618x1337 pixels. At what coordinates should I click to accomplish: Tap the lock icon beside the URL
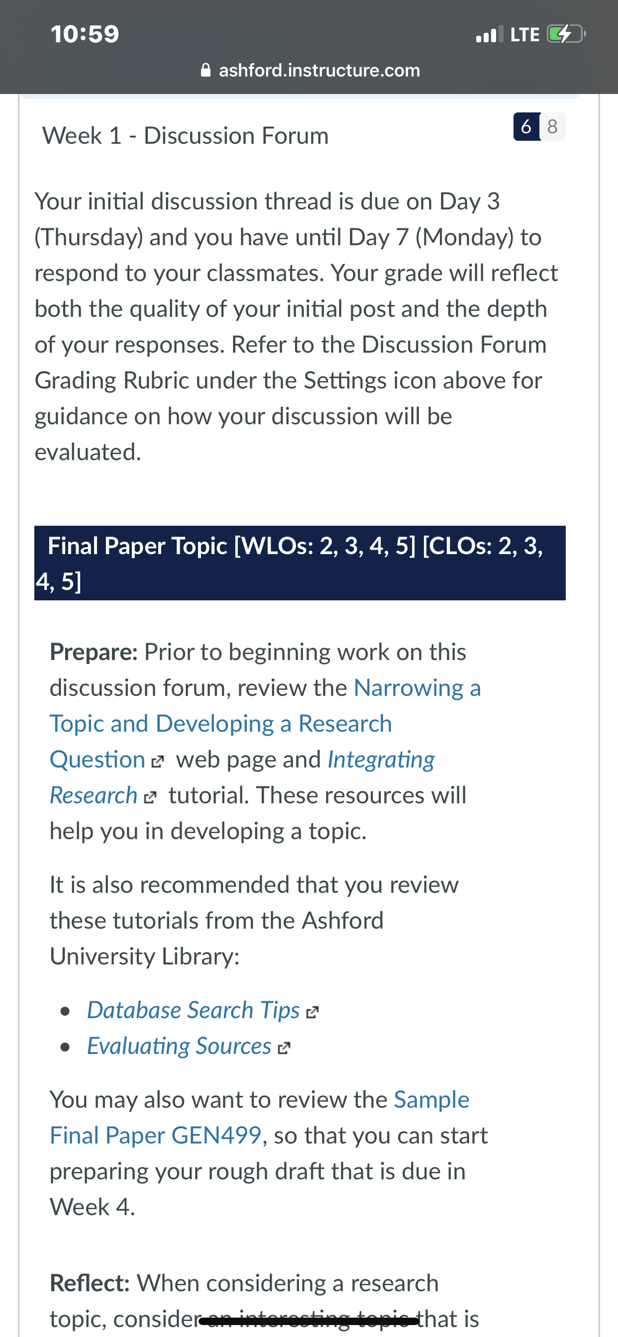pyautogui.click(x=206, y=70)
